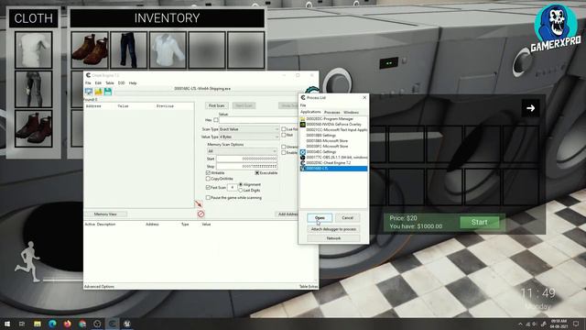586x330 pixels.
Task: Select equipped white t-shirt in Cloth panel
Action: pyautogui.click(x=34, y=49)
